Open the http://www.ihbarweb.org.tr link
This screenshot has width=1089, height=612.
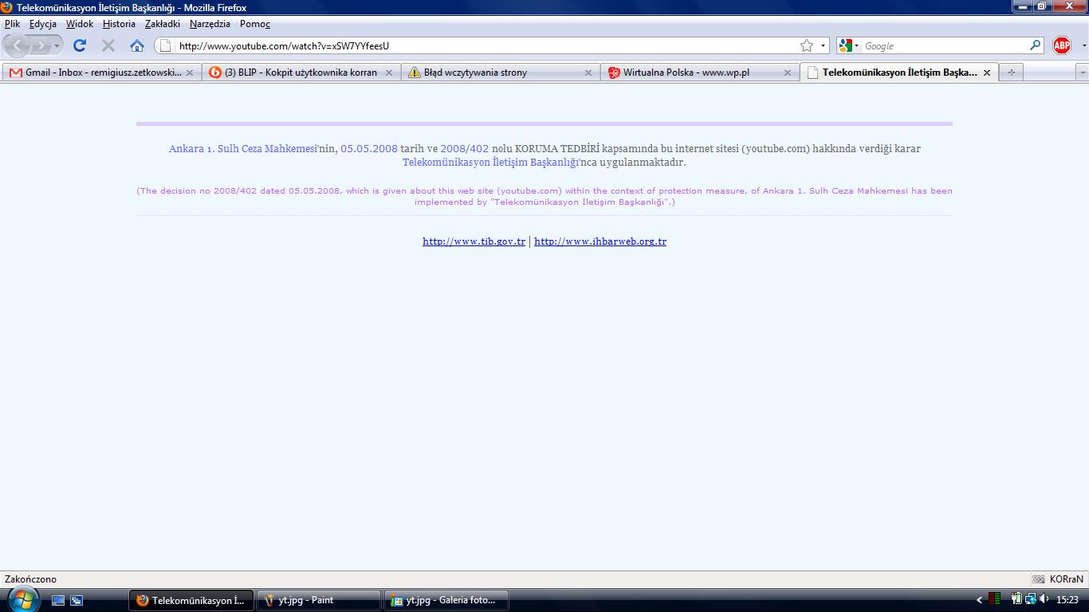[x=600, y=241]
